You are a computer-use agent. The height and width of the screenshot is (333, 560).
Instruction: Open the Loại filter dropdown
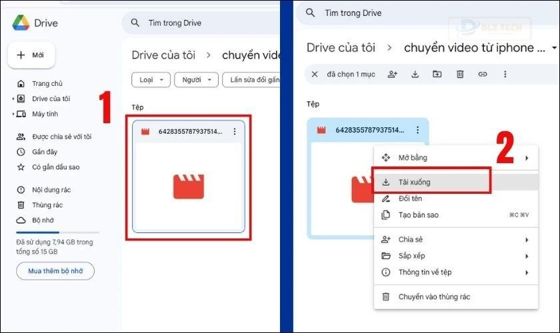(x=151, y=80)
